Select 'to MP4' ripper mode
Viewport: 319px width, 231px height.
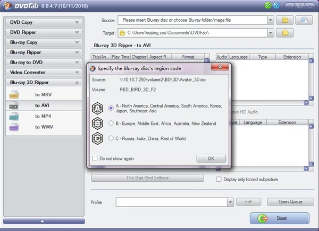44,116
